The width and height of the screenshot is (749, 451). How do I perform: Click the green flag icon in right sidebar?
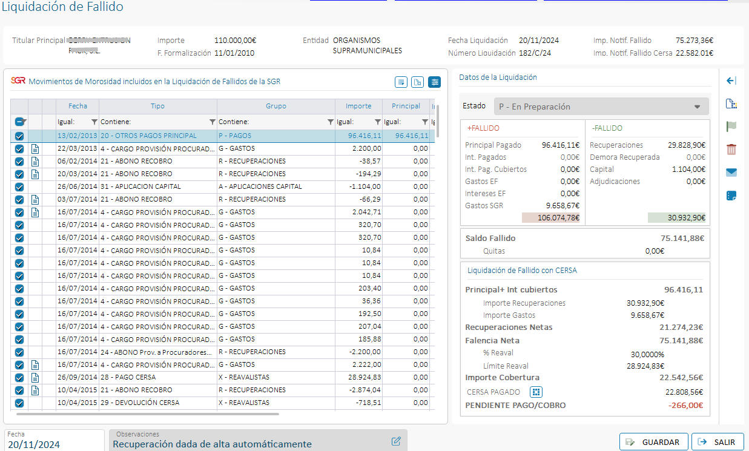(731, 127)
